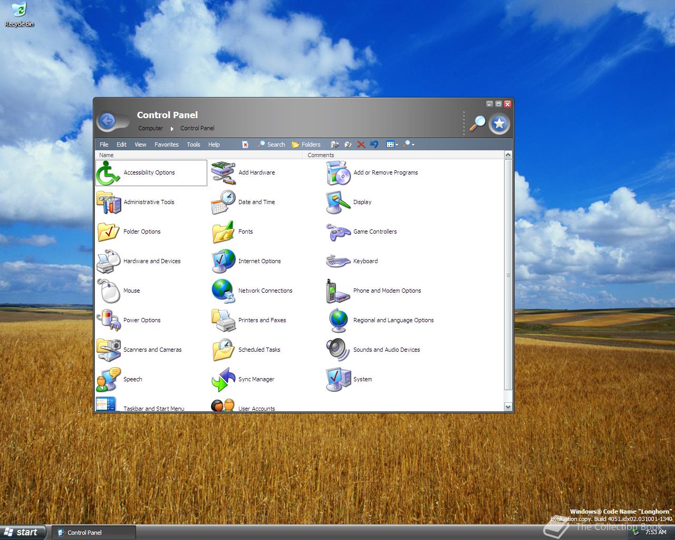
Task: Open Printers and Faxes
Action: (249, 320)
